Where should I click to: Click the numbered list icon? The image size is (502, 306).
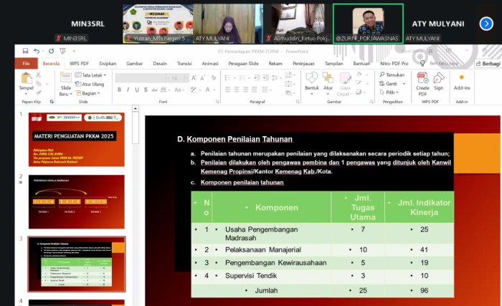(x=242, y=78)
